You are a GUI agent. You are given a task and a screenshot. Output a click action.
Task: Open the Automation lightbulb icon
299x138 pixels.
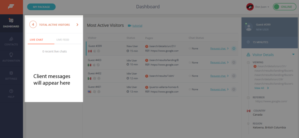[11, 55]
